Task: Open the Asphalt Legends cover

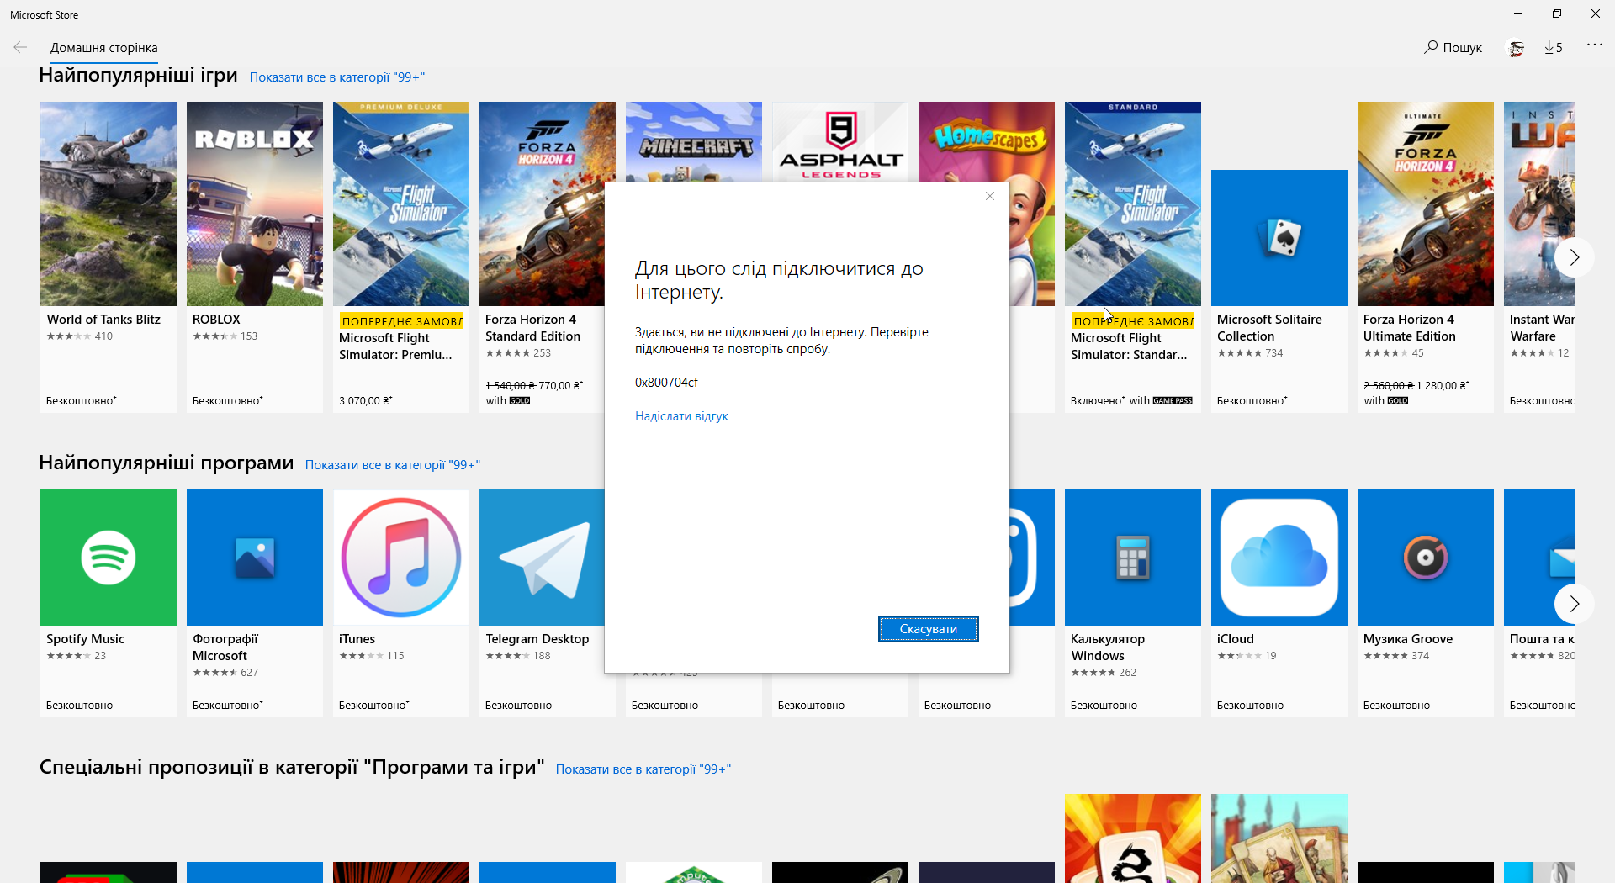Action: [x=840, y=141]
